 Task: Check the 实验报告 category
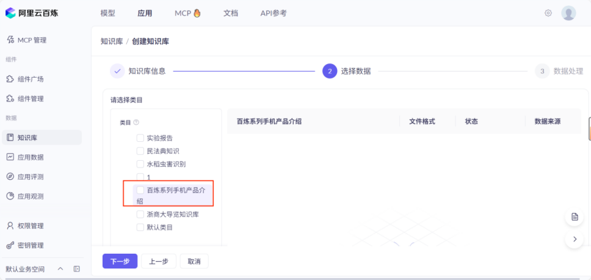140,138
